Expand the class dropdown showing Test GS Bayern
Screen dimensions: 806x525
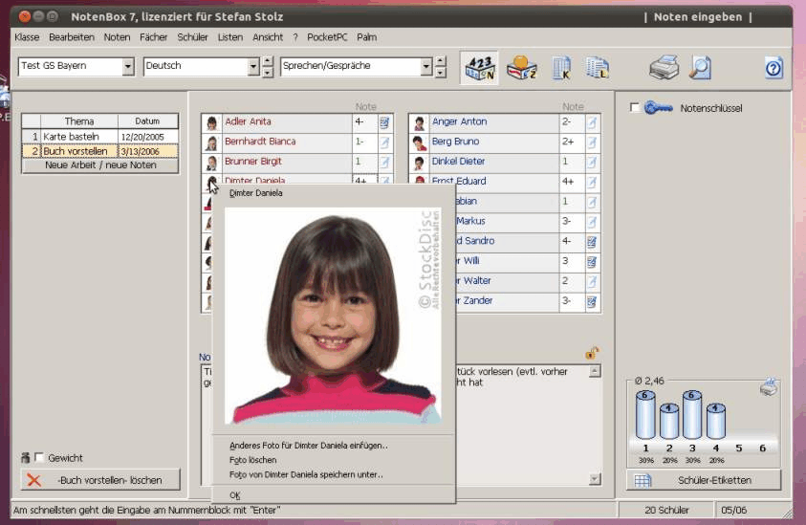[x=128, y=67]
